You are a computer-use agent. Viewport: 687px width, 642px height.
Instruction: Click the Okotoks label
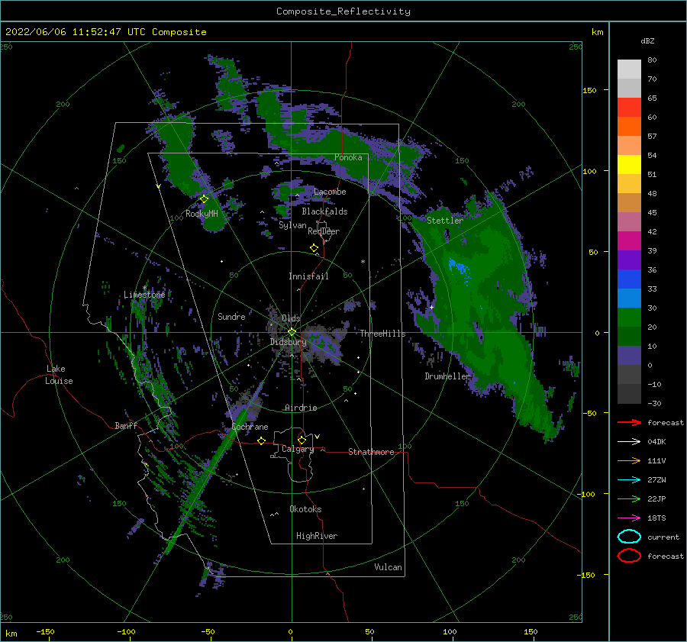pyautogui.click(x=305, y=509)
